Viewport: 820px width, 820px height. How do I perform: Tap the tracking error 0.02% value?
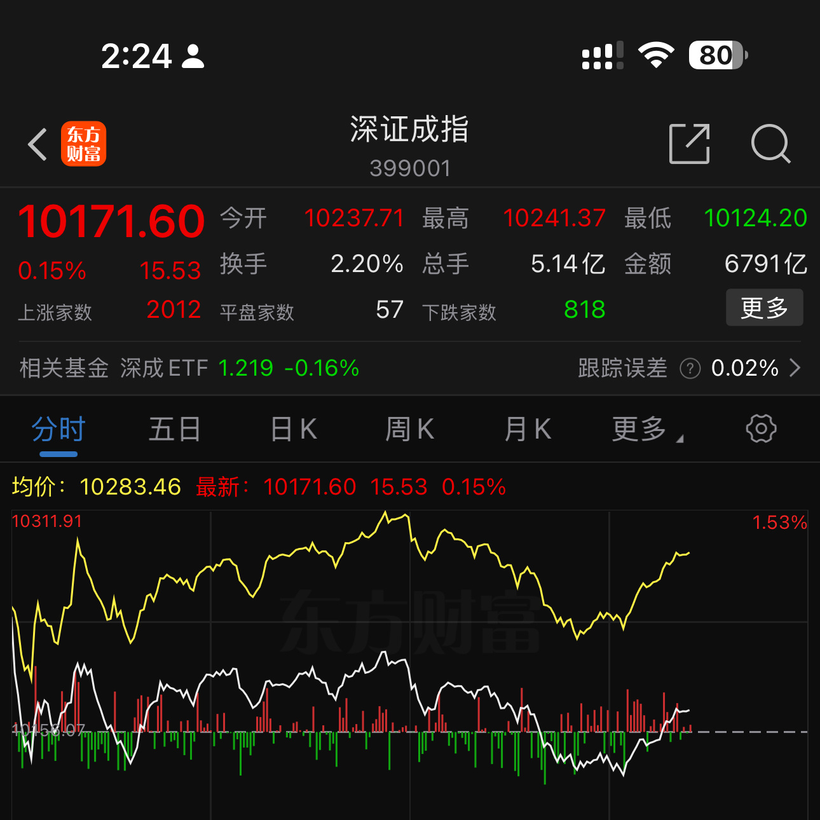tap(745, 368)
